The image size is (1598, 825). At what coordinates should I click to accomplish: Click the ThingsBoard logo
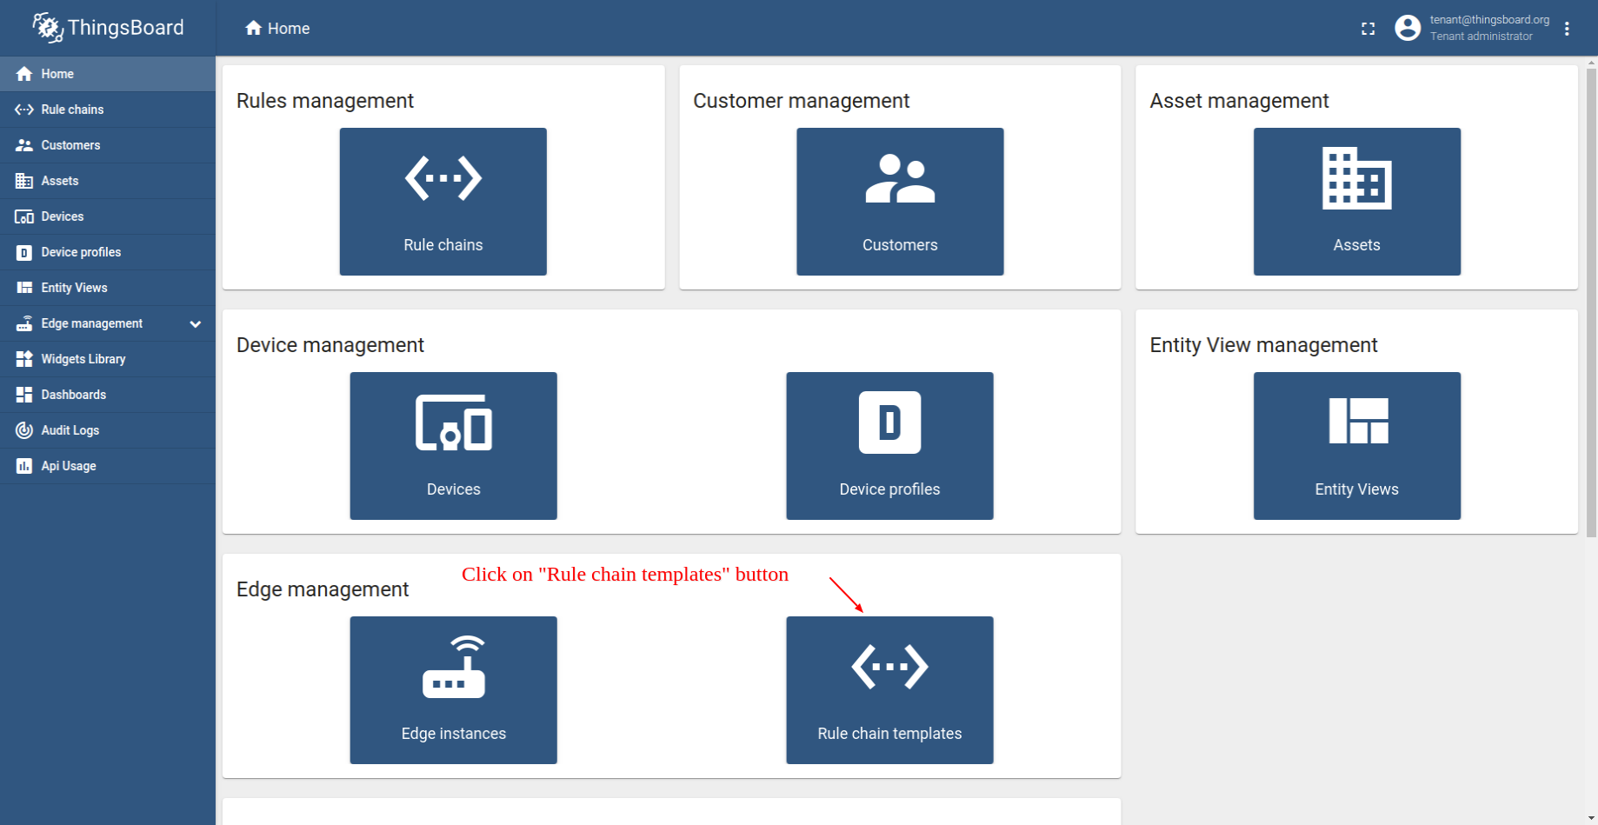tap(108, 28)
